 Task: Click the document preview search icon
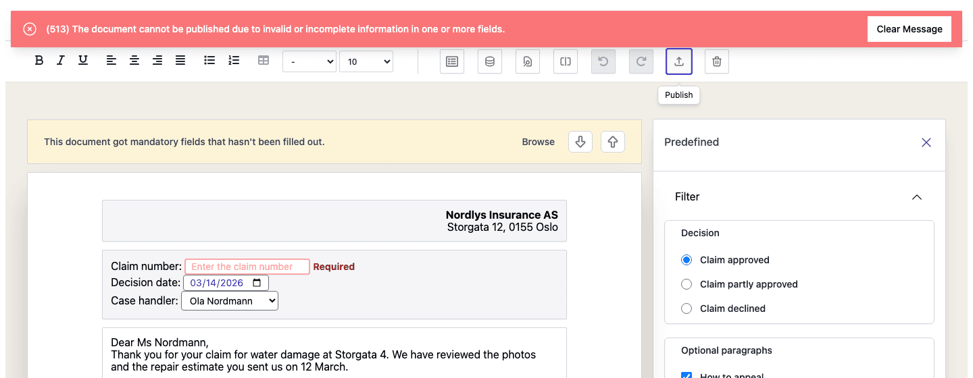click(528, 61)
